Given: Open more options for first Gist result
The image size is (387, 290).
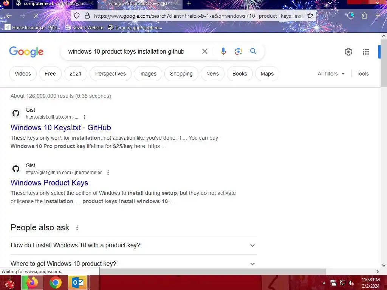Looking at the screenshot, I should [84, 117].
